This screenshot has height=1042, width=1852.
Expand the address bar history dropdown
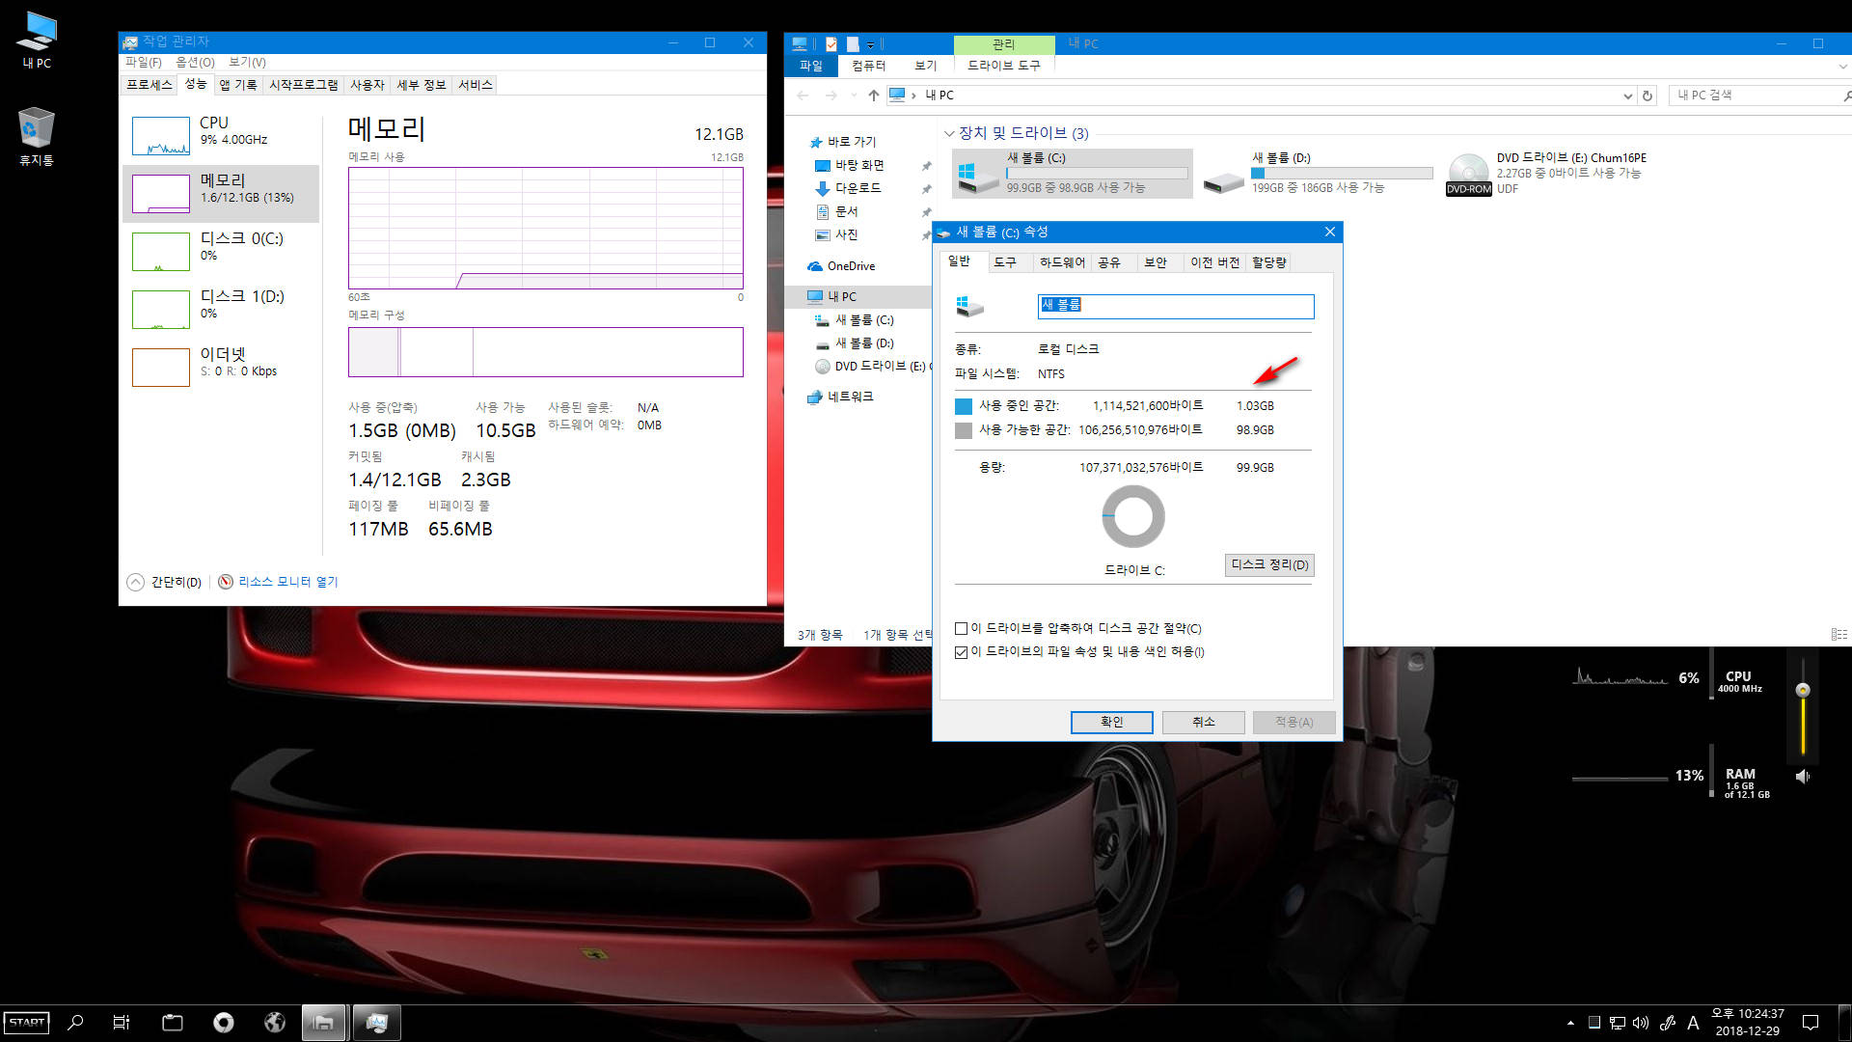coord(1628,96)
